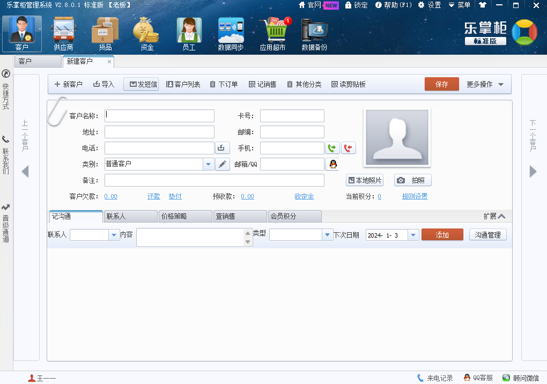This screenshot has width=547, height=384.
Task: Open the 数据备份 data backup icon
Action: 314,34
